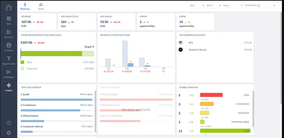Switch to the Team tab
The height and width of the screenshot is (138, 284).
coord(41,7)
